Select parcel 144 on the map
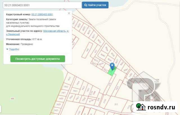Image resolution: width=180 pixels, height=115 pixels. [x=87, y=50]
